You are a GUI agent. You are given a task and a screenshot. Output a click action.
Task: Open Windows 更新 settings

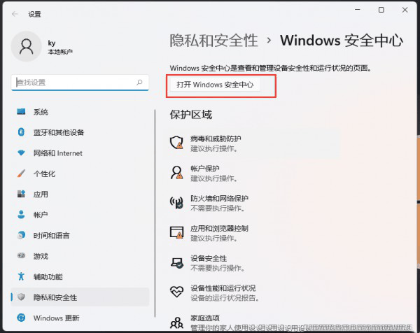[80, 318]
